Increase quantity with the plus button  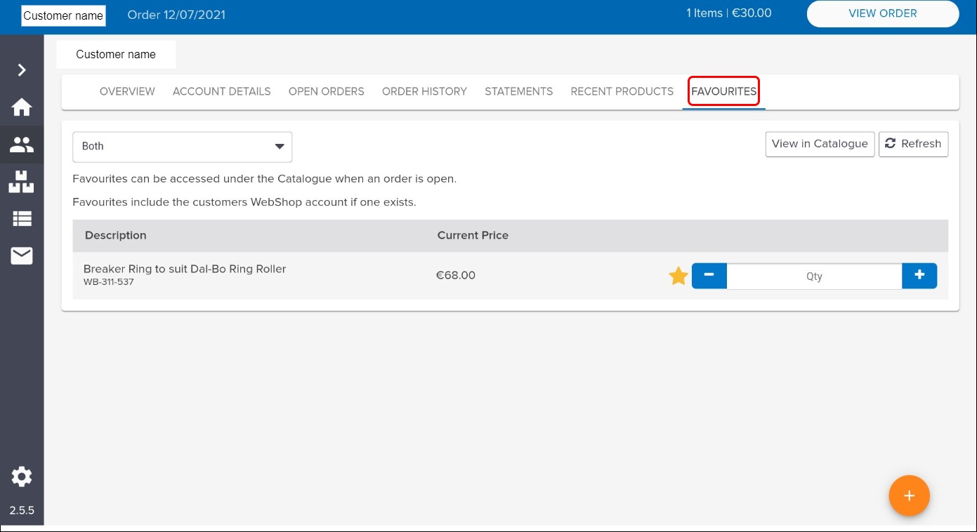click(919, 276)
